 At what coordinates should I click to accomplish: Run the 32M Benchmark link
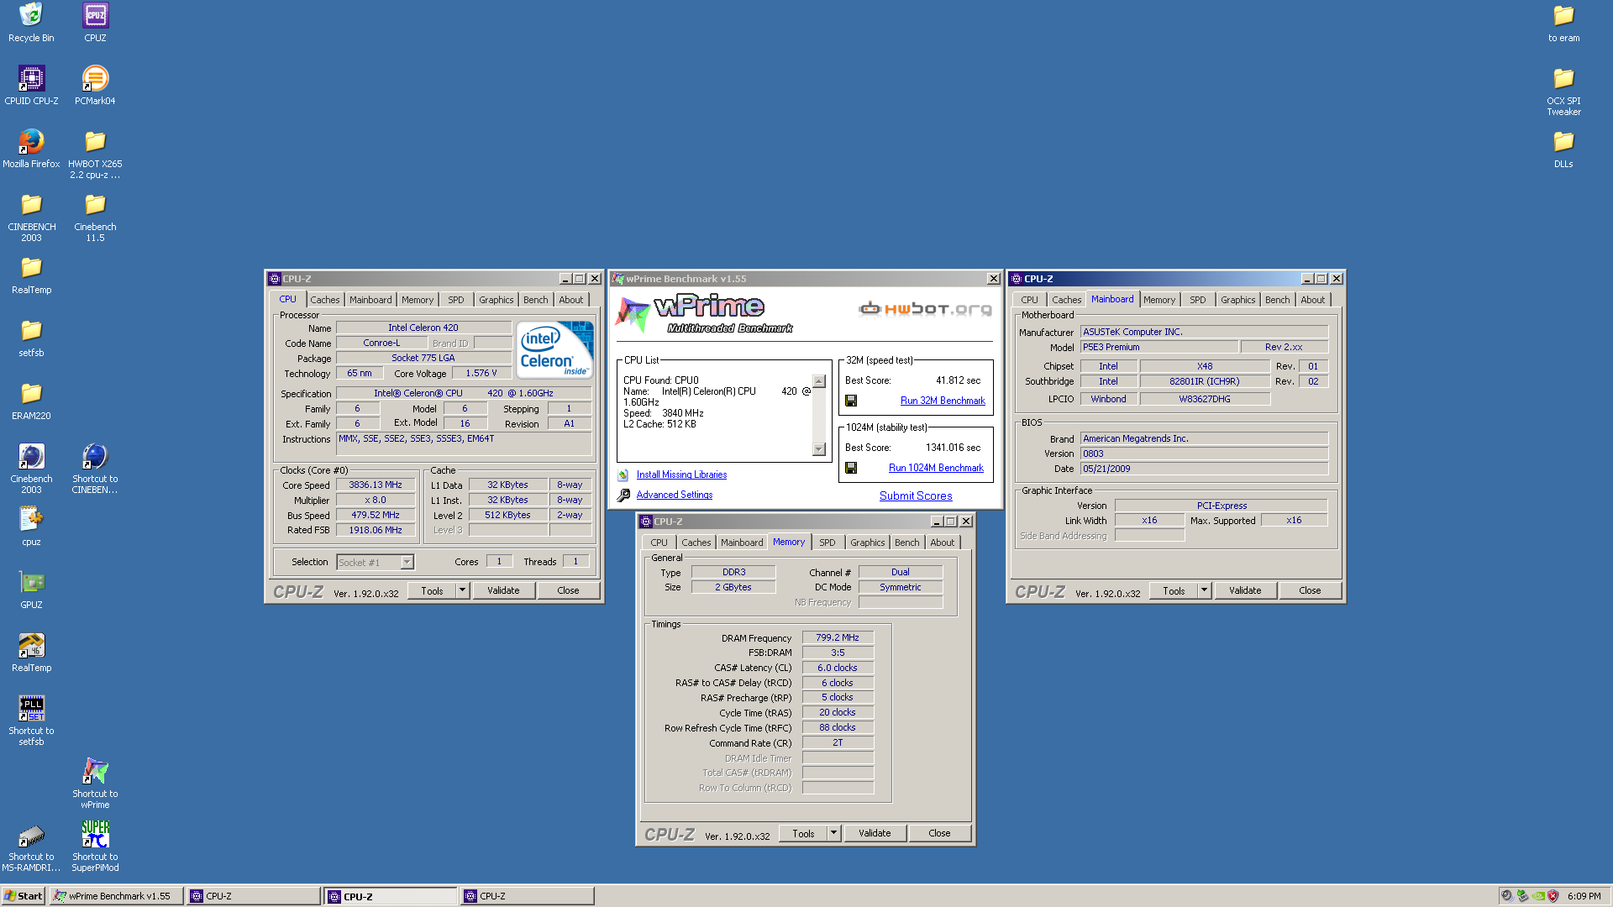[943, 401]
